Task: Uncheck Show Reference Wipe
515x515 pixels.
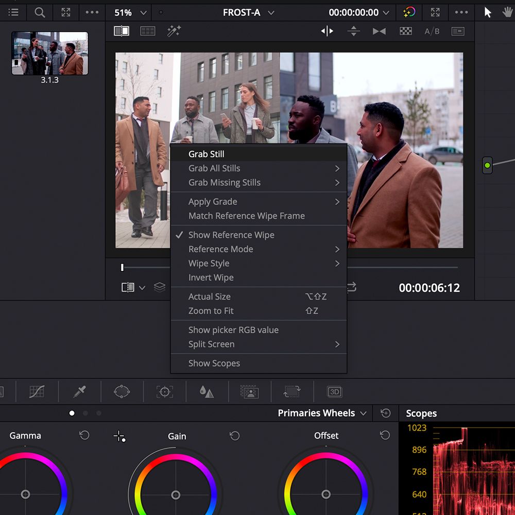Action: [231, 235]
